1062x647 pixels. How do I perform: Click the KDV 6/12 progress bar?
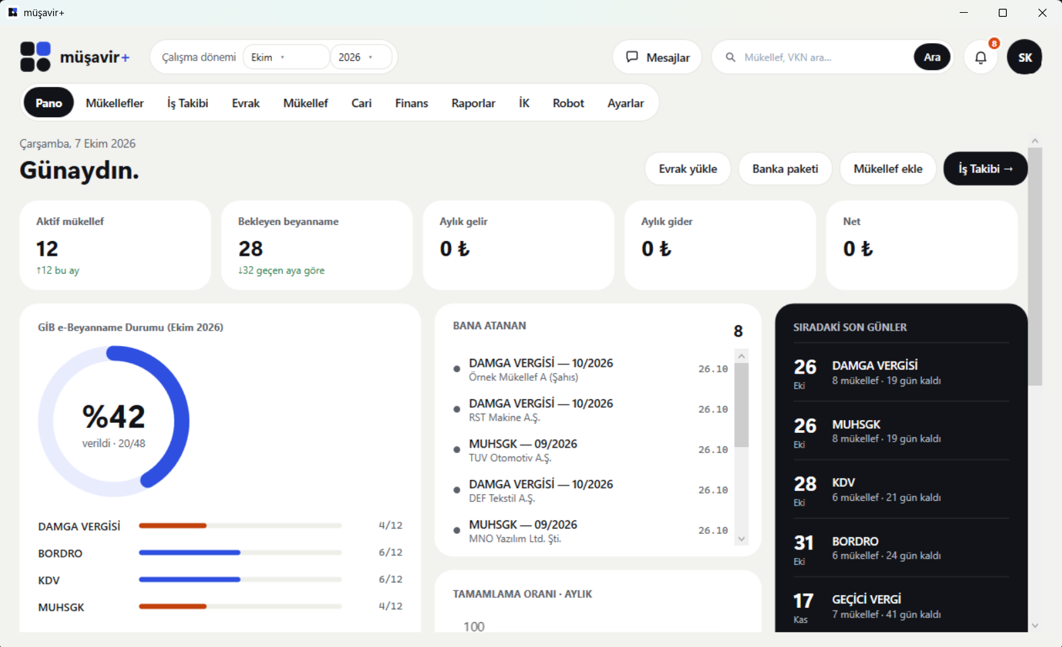click(x=240, y=579)
